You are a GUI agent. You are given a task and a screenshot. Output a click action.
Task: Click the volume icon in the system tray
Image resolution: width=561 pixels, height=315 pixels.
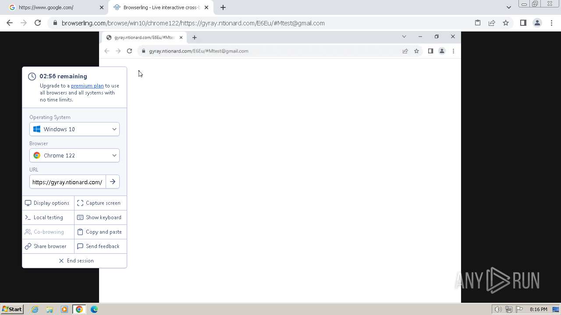click(498, 309)
